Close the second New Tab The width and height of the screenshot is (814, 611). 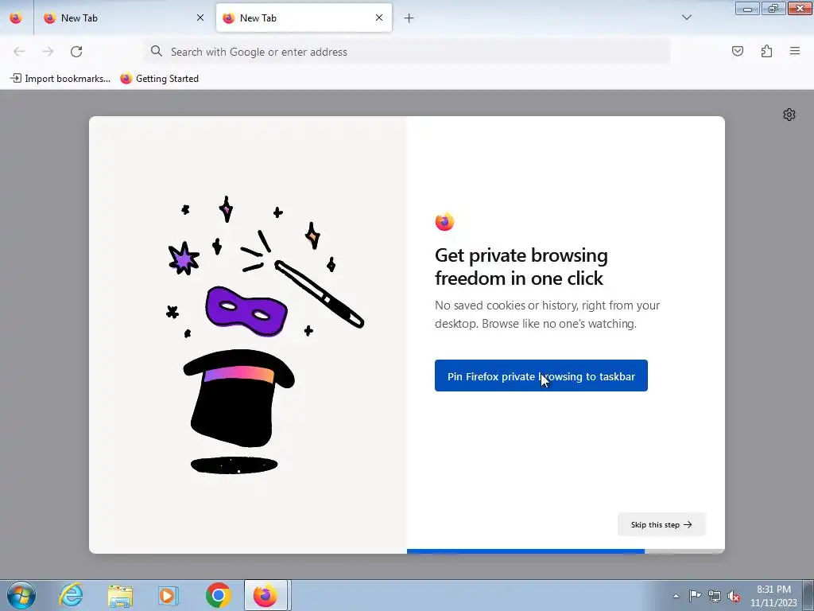[x=379, y=18]
